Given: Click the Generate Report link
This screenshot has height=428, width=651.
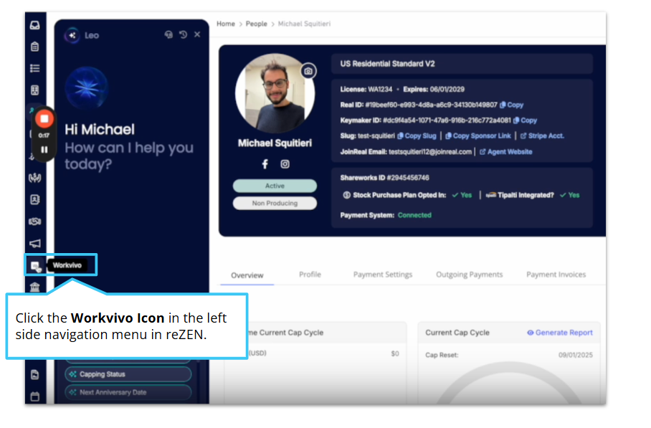Looking at the screenshot, I should (x=560, y=333).
